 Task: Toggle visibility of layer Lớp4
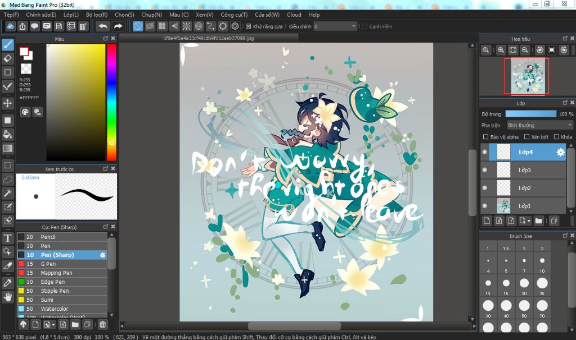(484, 152)
